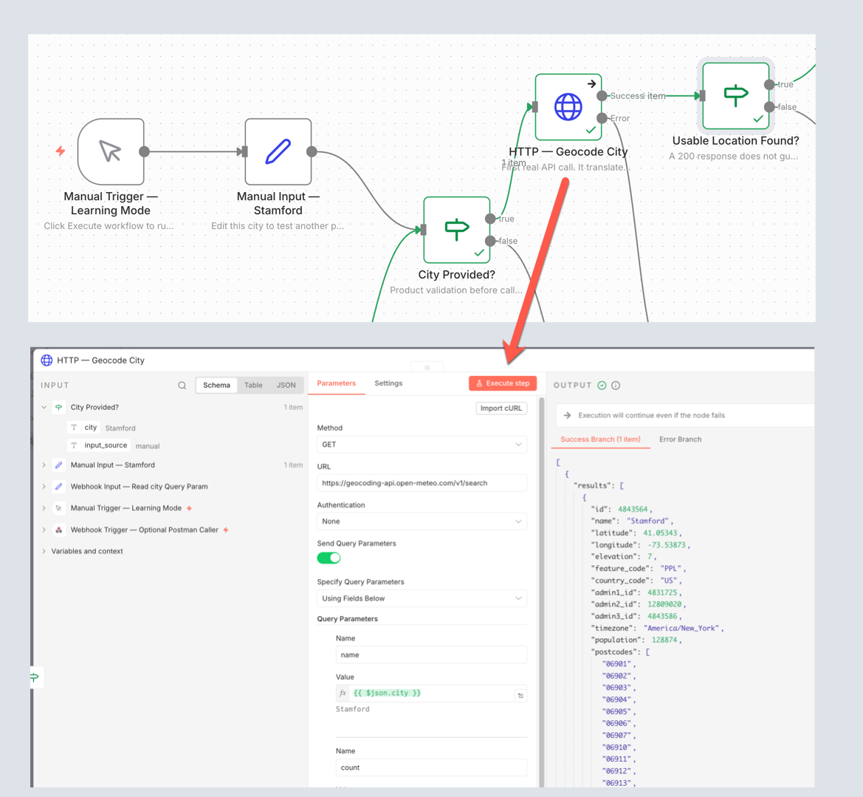863x797 pixels.
Task: Click the country_code value "US"
Action: click(x=669, y=581)
